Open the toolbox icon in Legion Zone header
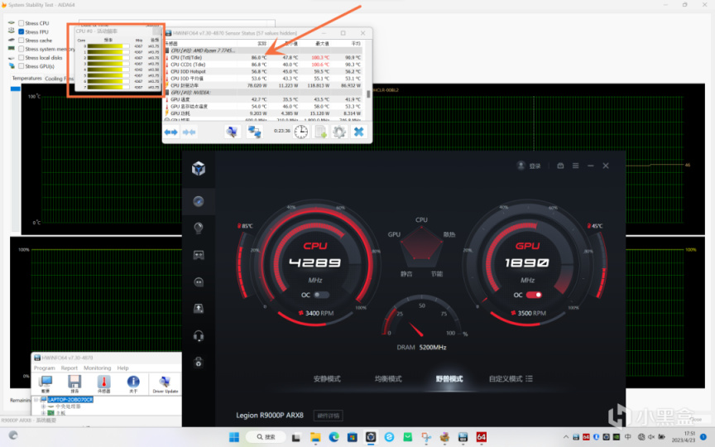The image size is (715, 447). tap(560, 166)
